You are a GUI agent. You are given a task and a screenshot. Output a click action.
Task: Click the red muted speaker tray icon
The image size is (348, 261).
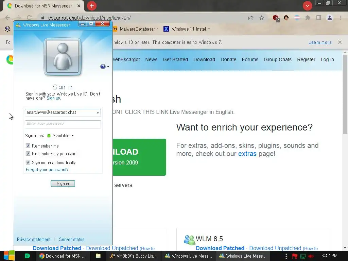coord(311,256)
